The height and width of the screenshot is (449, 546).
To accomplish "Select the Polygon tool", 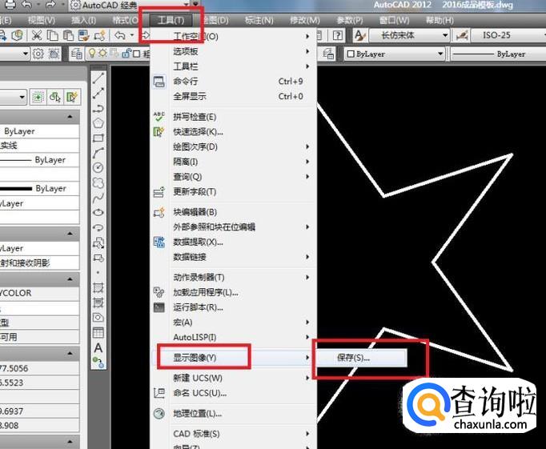I will [x=98, y=123].
